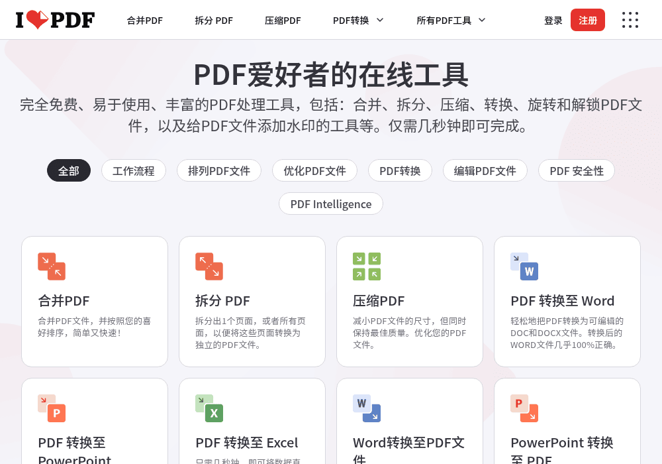Select the 排列PDF文件 filter tab
The width and height of the screenshot is (662, 464).
pos(219,171)
